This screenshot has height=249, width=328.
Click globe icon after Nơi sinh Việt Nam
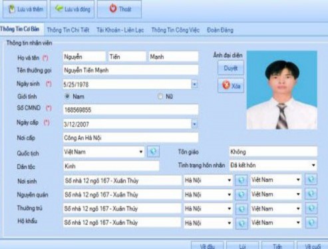tap(311, 179)
